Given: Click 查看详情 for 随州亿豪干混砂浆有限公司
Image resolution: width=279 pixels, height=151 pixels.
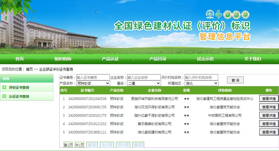Looking at the screenshot, I should tap(269, 115).
